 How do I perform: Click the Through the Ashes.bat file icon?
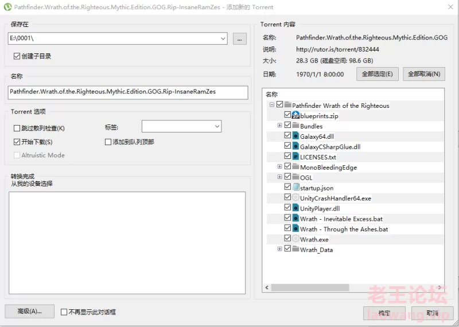[x=295, y=228]
